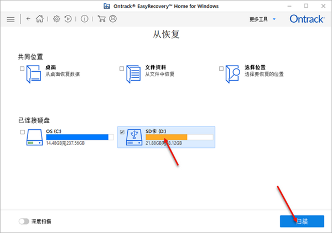Minimize the EasyRecovery window
332x233 pixels.
[289, 6]
